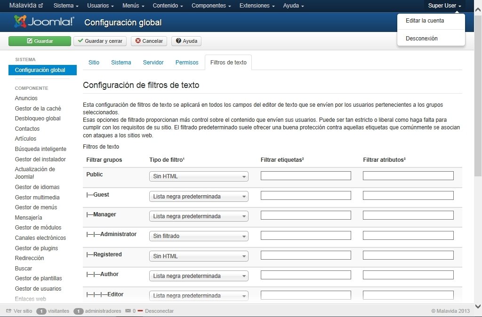Toggle the Super User dropdown
The height and width of the screenshot is (317, 482).
click(x=444, y=6)
